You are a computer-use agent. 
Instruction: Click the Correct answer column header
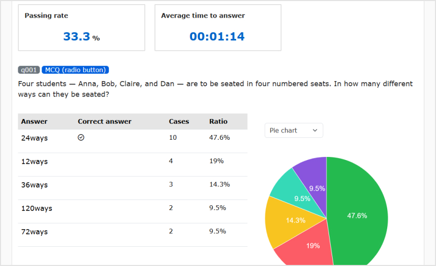click(x=104, y=122)
